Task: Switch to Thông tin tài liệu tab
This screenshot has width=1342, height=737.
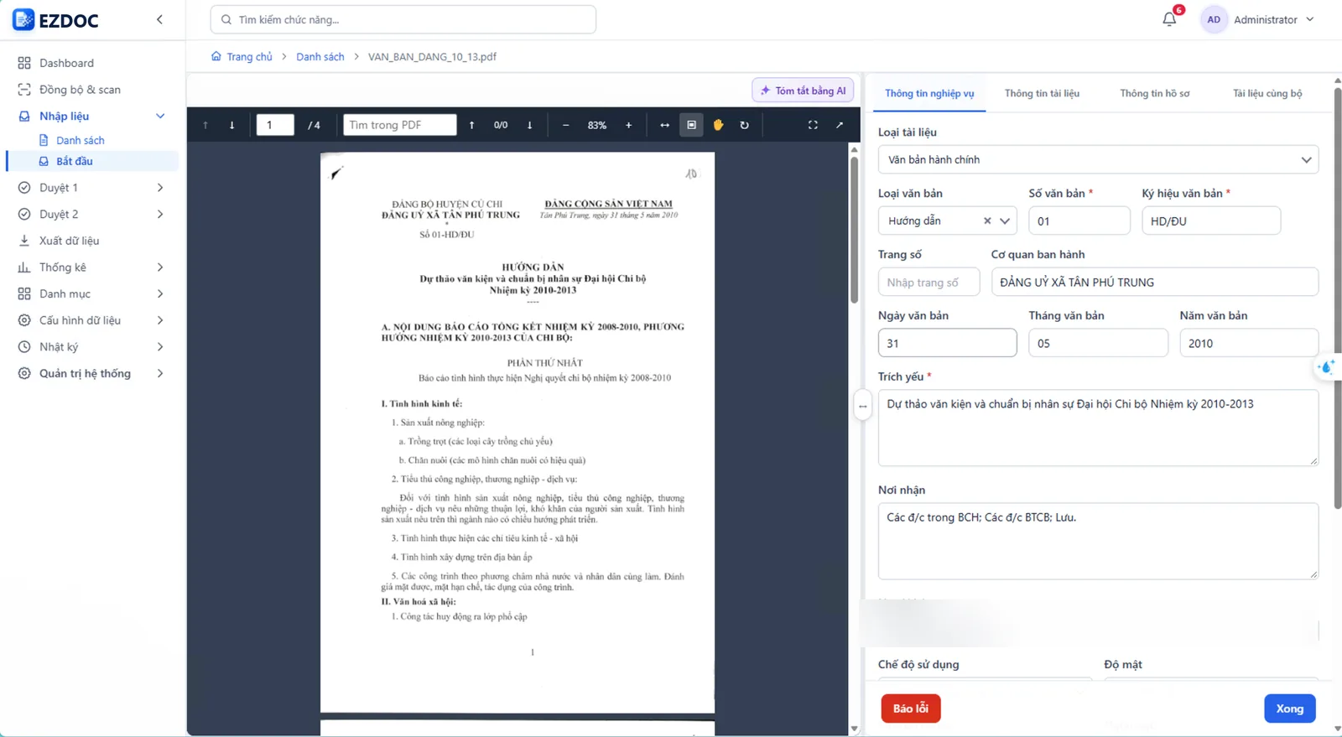Action: point(1042,93)
